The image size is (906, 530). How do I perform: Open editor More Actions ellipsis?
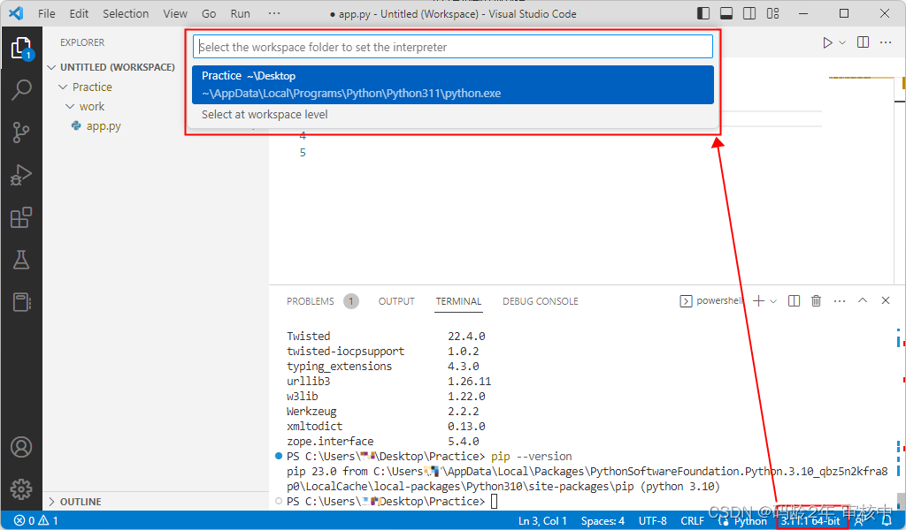coord(886,42)
